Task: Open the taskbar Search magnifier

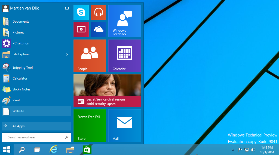Action: point(22,150)
